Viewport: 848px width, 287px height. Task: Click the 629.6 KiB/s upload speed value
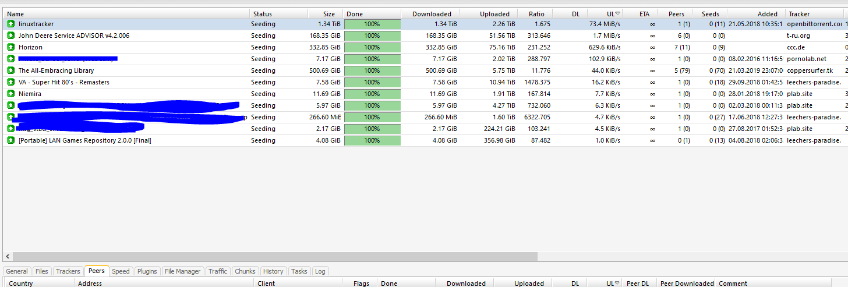pyautogui.click(x=605, y=47)
